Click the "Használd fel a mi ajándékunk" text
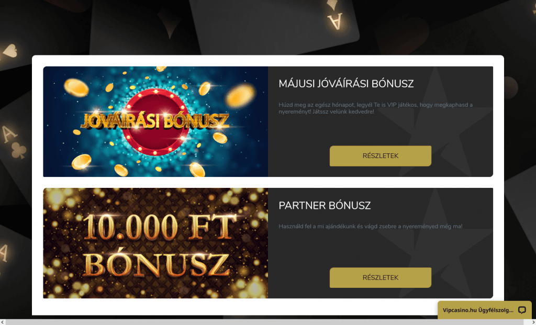Viewport: 536px width, 325px height. 370,226
